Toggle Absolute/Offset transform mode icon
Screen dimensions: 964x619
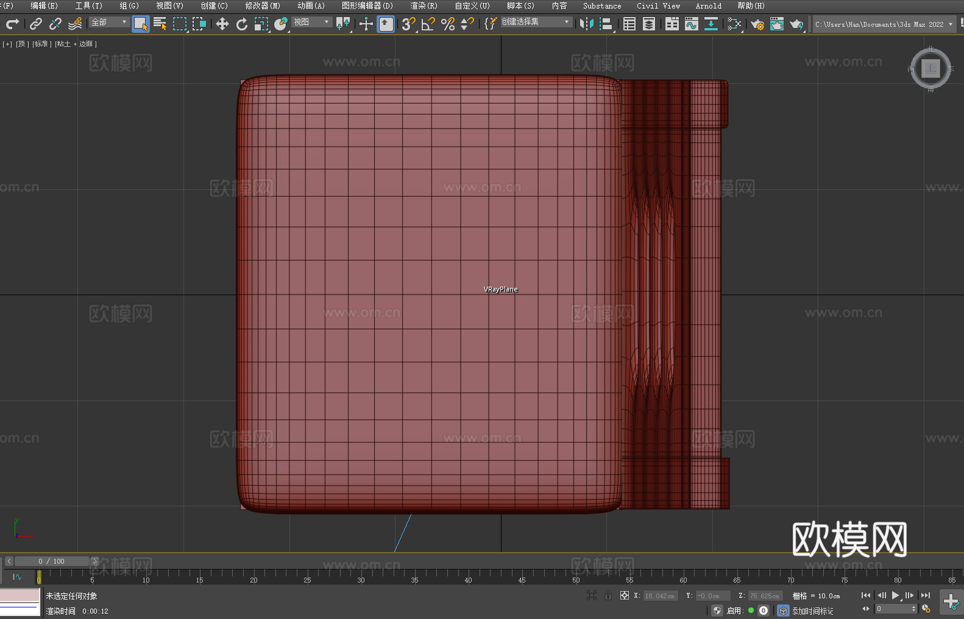(x=624, y=595)
